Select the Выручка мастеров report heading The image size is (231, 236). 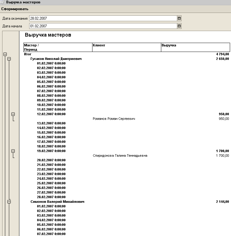(x=48, y=35)
